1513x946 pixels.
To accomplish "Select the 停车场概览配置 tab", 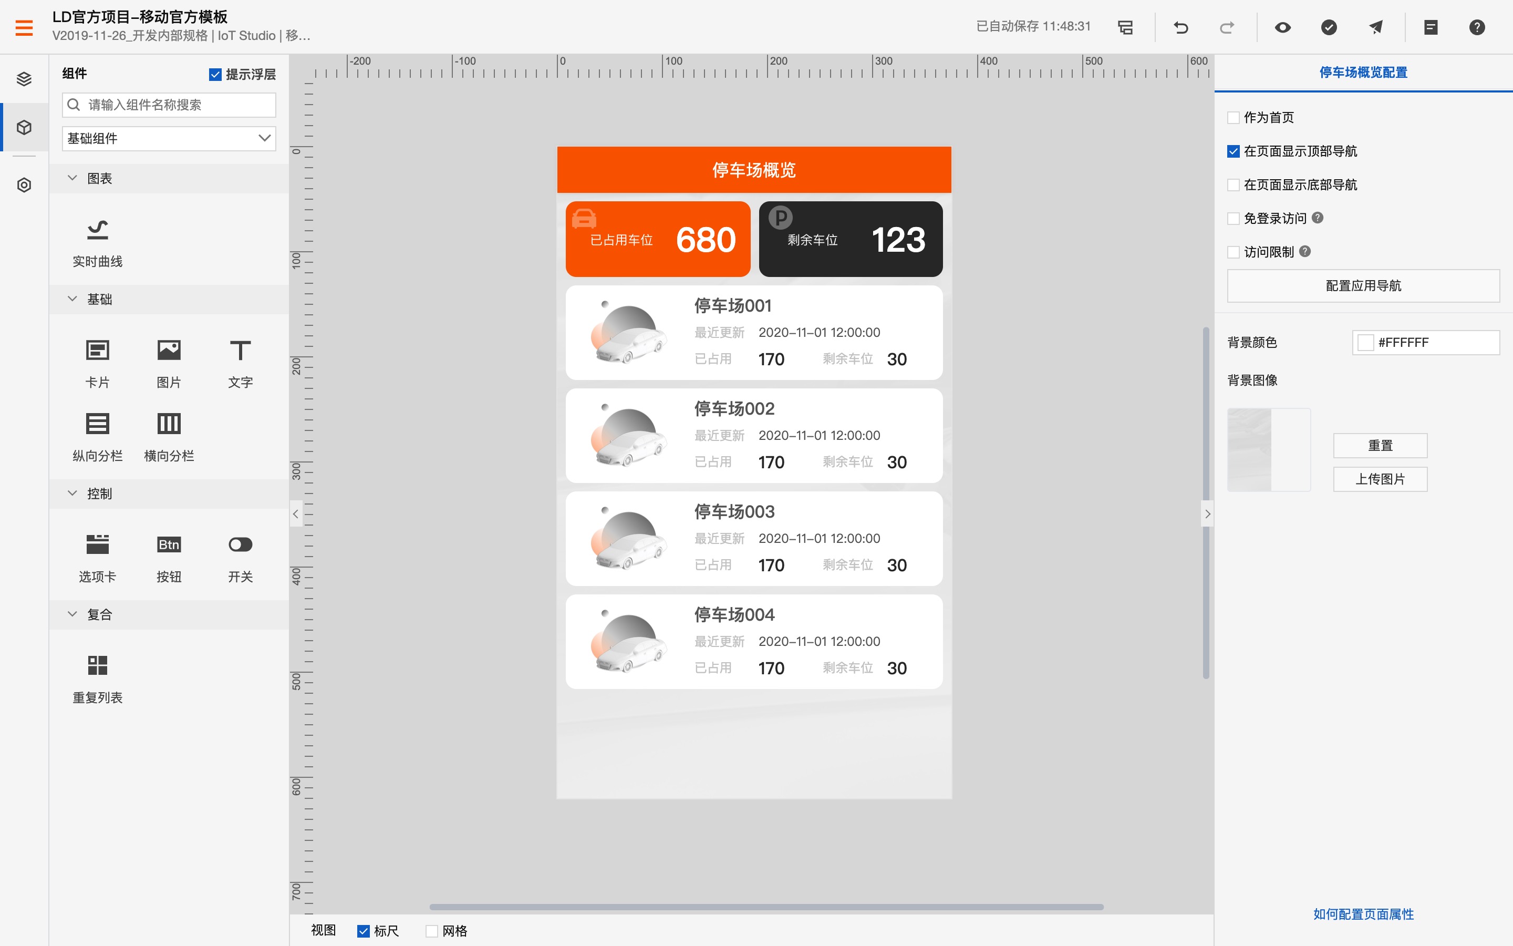I will point(1363,73).
